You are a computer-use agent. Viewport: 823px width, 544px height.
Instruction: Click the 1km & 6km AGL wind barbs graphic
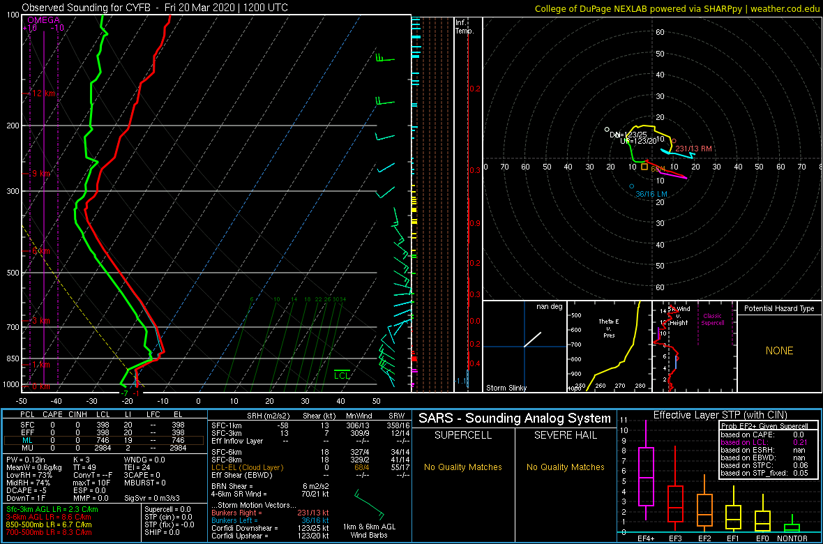click(370, 505)
